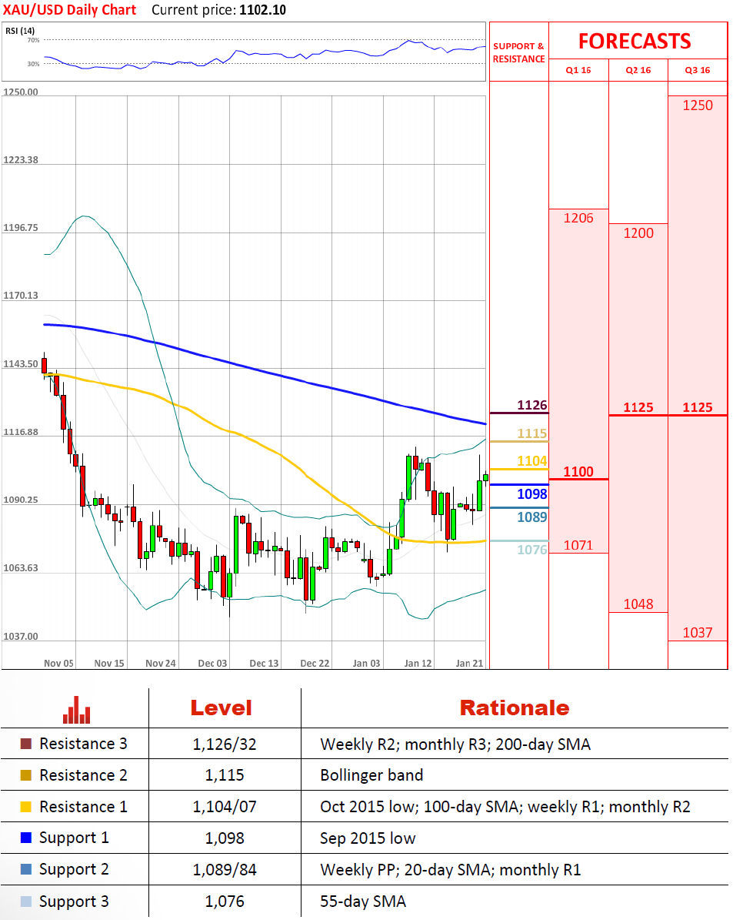
Task: Click the Resistance 3 maroon color swatch
Action: 26,744
